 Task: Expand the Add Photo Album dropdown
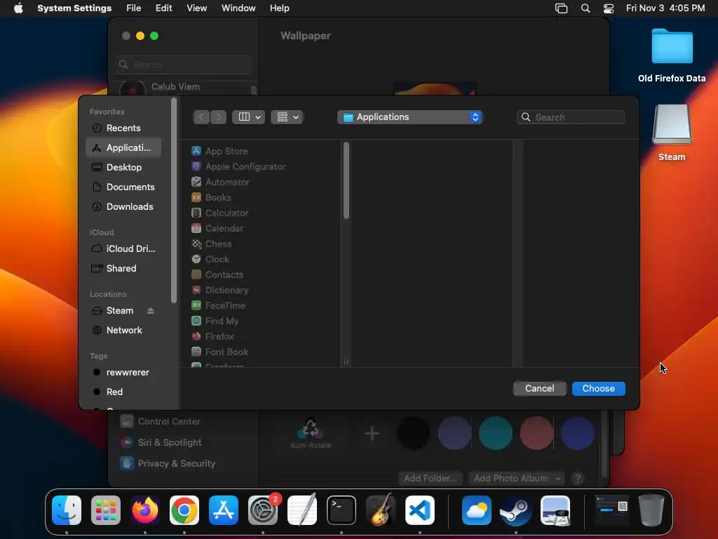pos(517,479)
